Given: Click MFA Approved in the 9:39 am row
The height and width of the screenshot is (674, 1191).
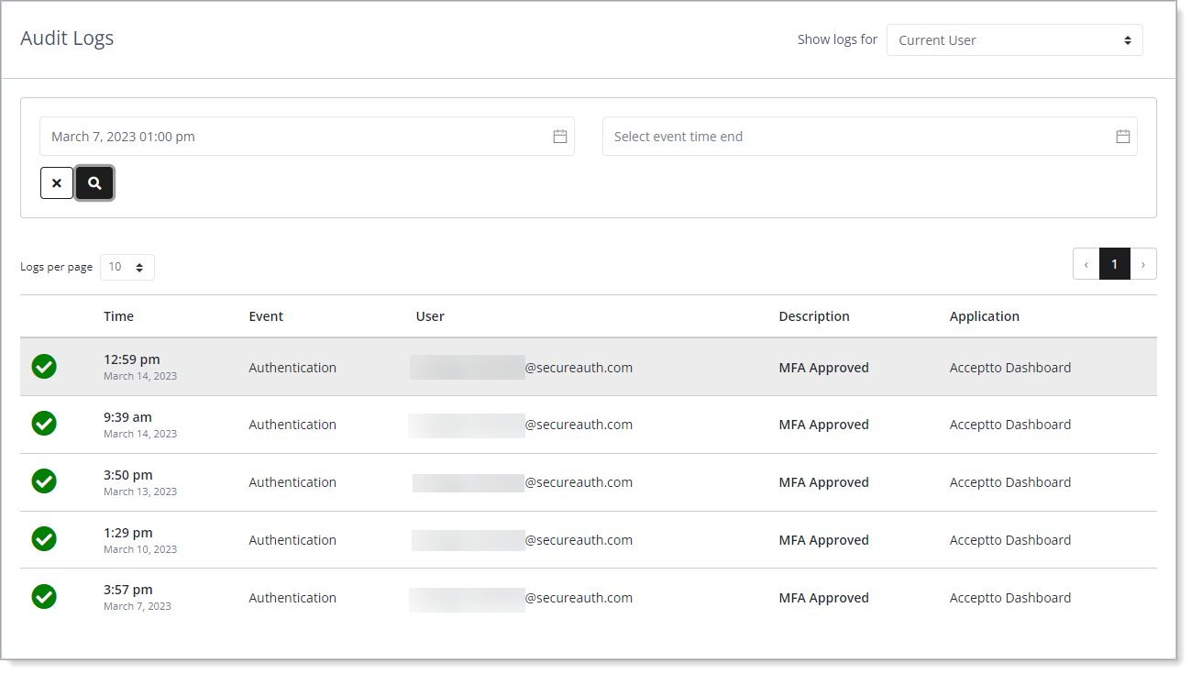Looking at the screenshot, I should pos(823,425).
